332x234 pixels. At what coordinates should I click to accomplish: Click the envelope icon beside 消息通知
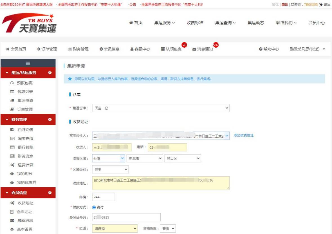[194, 49]
